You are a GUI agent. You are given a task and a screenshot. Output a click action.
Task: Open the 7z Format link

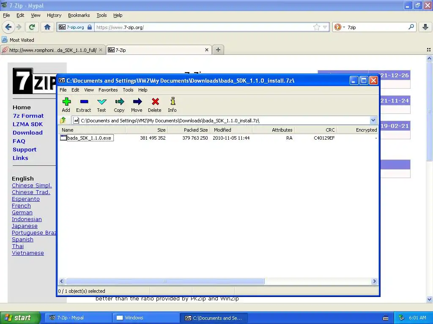(x=28, y=116)
